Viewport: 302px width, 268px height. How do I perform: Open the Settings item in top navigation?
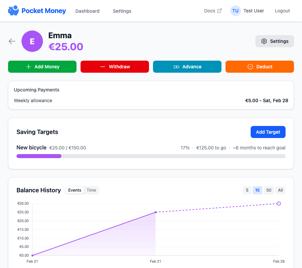pos(122,11)
